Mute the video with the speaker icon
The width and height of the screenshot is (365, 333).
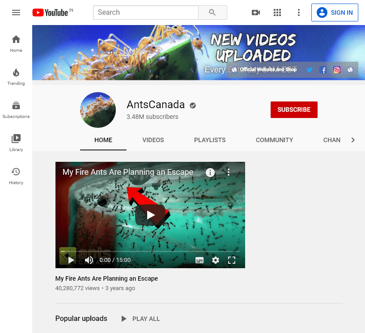point(89,260)
